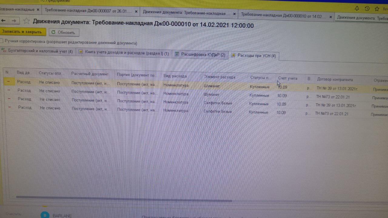Open the history clock icon

click(367, 8)
